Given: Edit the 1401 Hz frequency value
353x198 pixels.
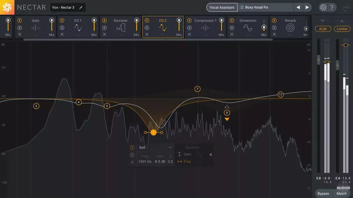Looking at the screenshot, I should click(x=145, y=162).
